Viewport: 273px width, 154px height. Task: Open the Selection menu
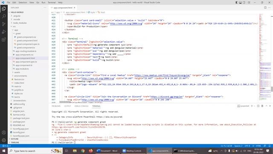click(23, 3)
